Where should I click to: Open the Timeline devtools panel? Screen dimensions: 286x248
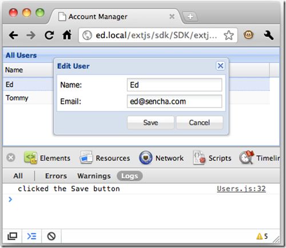pyautogui.click(x=260, y=158)
